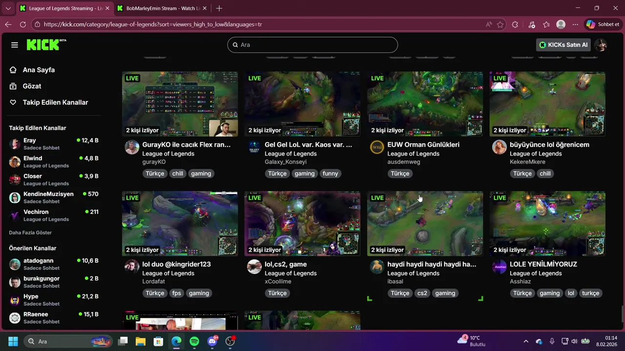Open lol duo @kingrider123 stream title

coord(177,264)
